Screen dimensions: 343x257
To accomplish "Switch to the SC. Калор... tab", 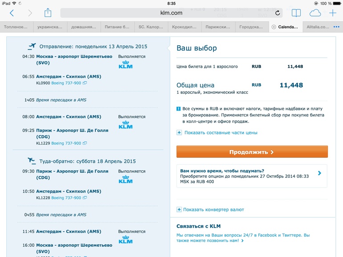I will click(151, 27).
